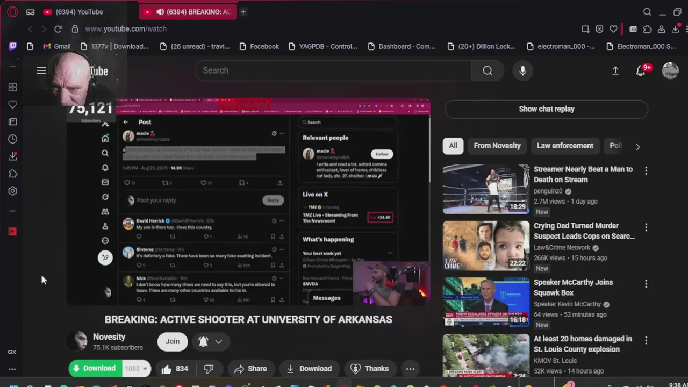Open the sidebar history clock icon

tap(12, 139)
